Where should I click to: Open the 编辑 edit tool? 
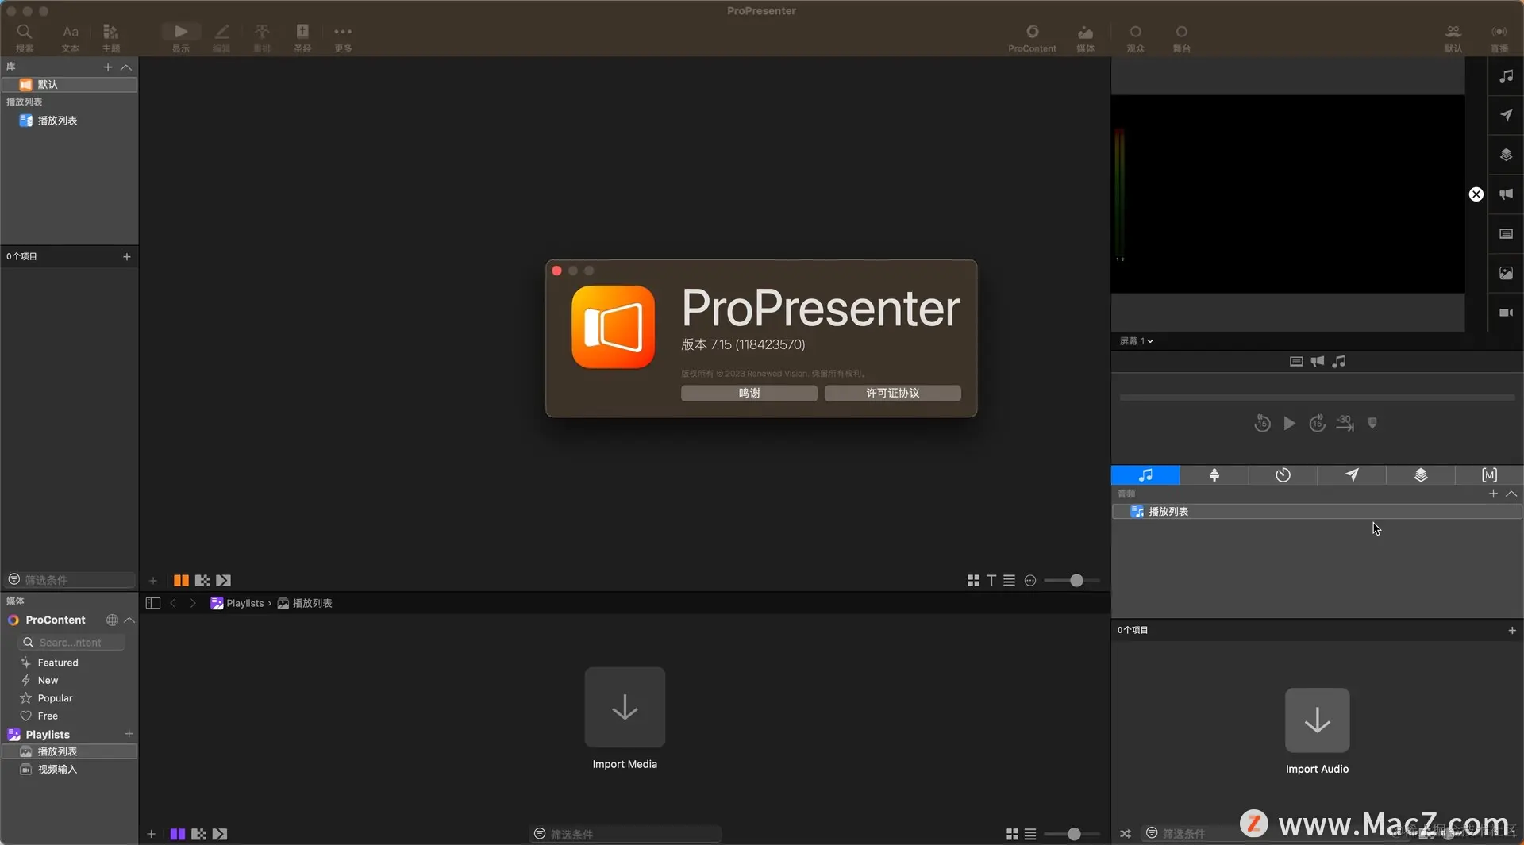tap(221, 36)
